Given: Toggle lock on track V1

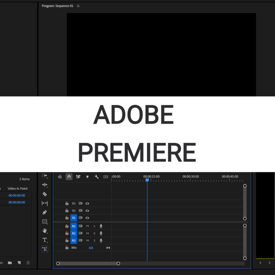Looking at the screenshot, I should tap(67, 218).
